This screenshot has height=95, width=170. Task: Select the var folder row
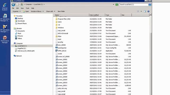pos(93,25)
